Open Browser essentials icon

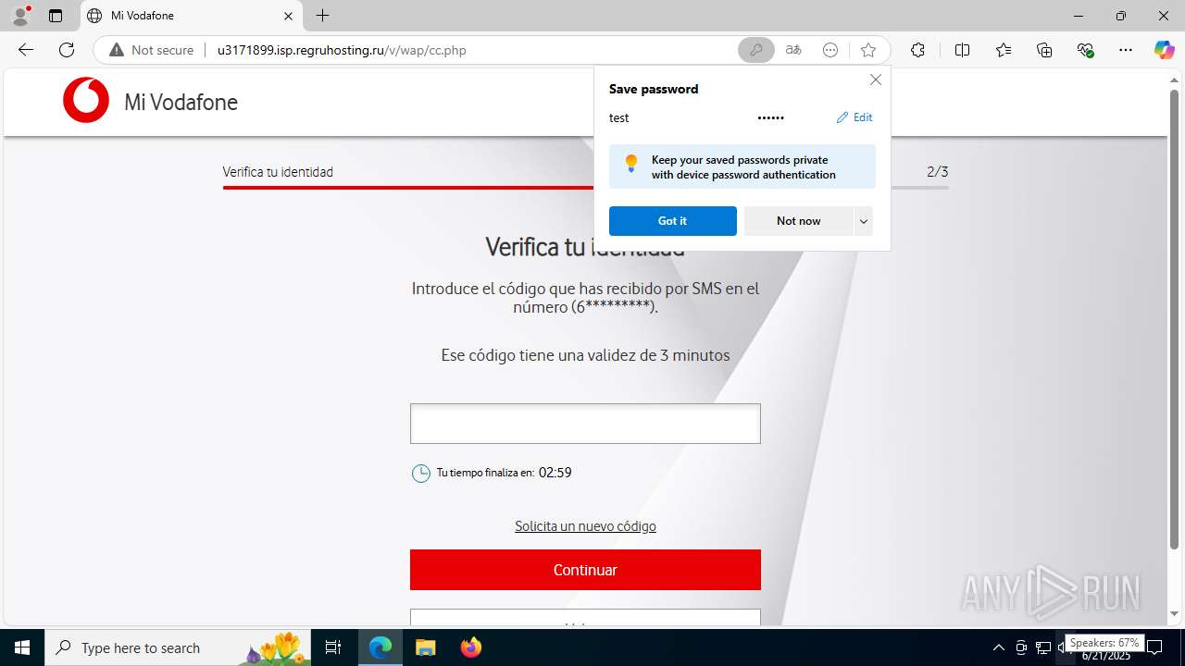(x=1086, y=50)
